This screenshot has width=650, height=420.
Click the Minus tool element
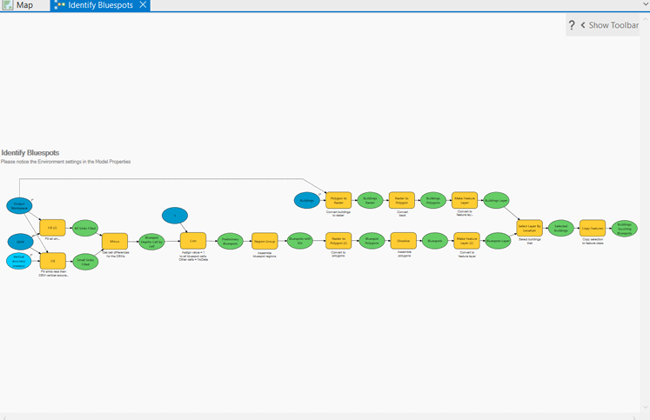(x=115, y=241)
